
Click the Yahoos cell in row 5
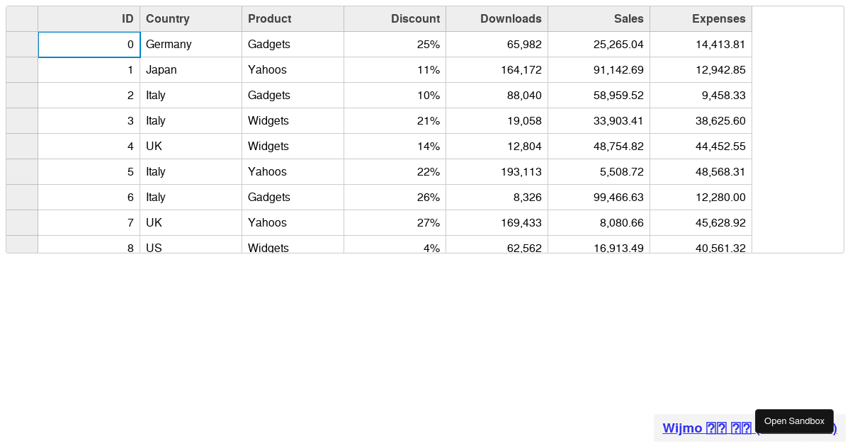[293, 172]
